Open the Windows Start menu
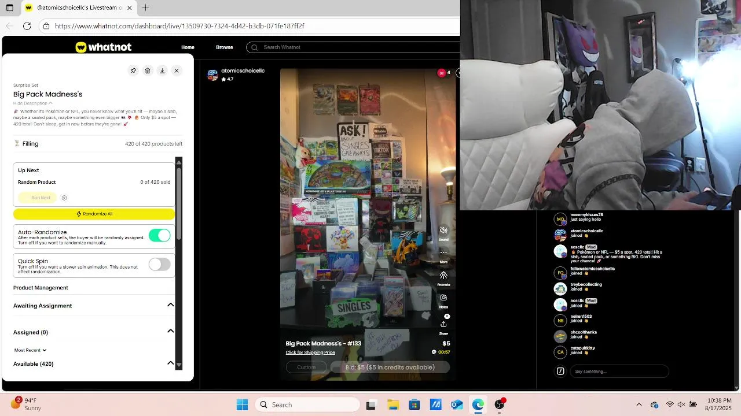The width and height of the screenshot is (741, 416). [242, 405]
